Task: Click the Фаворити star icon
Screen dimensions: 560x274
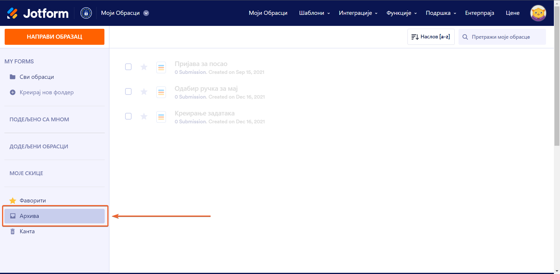Action: click(13, 200)
